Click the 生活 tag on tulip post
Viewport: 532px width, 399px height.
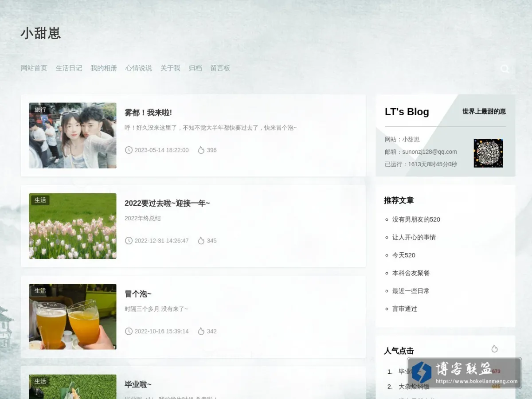pyautogui.click(x=40, y=200)
